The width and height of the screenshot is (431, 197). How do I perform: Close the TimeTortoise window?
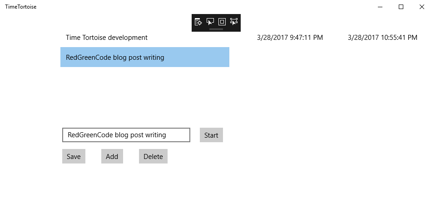421,6
